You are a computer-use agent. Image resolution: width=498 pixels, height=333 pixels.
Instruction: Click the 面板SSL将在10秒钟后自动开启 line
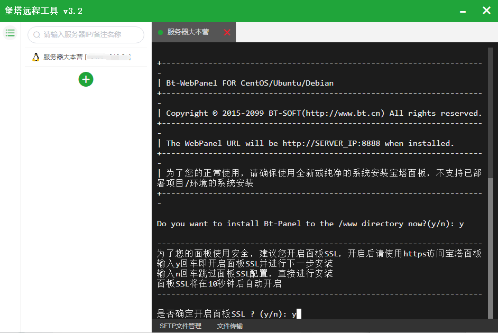coord(219,283)
